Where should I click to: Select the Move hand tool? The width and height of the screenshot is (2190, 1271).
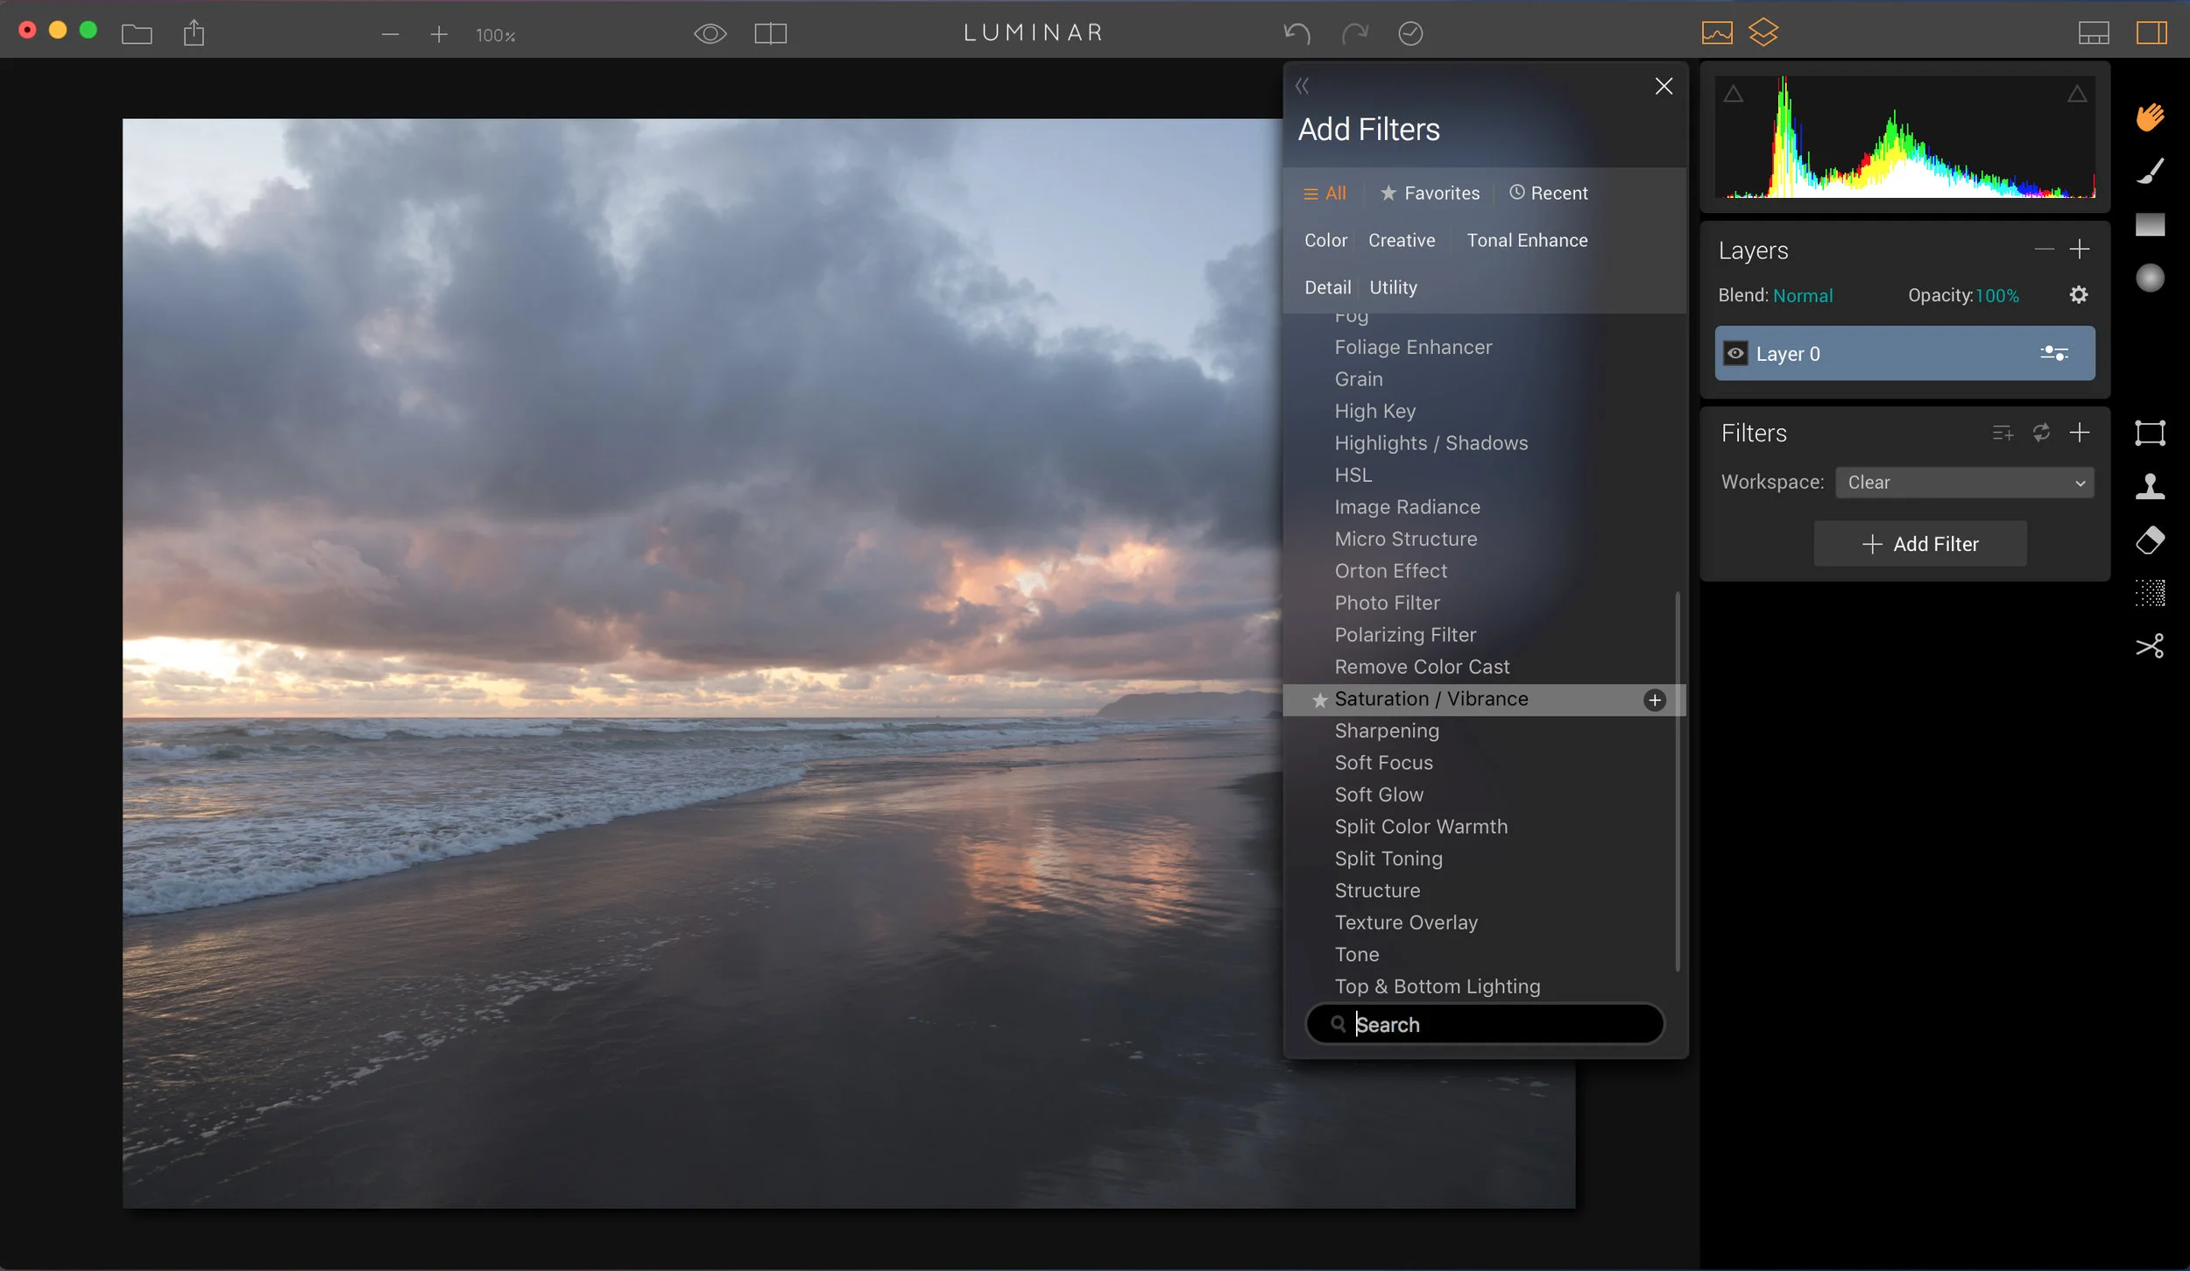click(x=2150, y=117)
